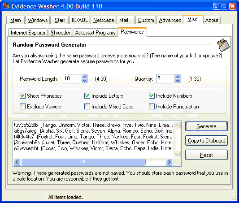Uncheck Include Letters checkbox
Screen dimensions: 239x203
coord(87,96)
